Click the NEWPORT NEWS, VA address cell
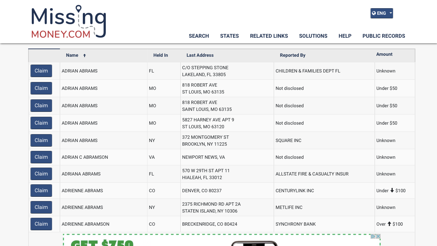Viewport: 437px width, 246px height. click(x=227, y=157)
